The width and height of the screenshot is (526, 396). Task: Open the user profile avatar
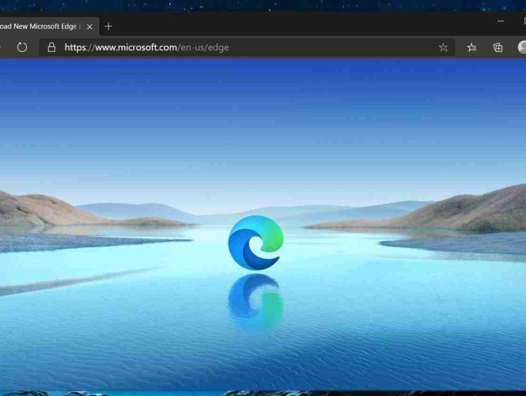click(x=522, y=47)
